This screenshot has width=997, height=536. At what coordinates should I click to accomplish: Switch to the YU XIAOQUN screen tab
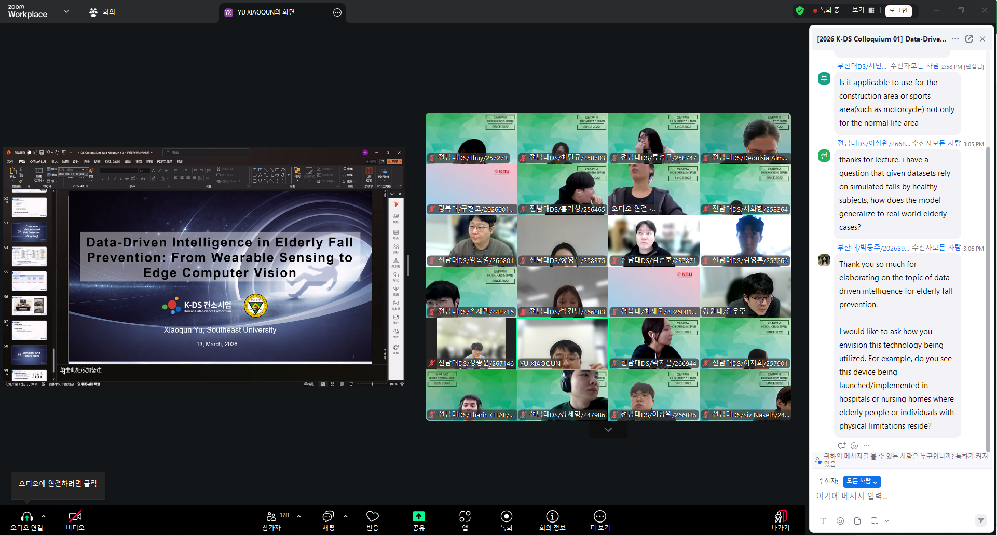point(266,12)
